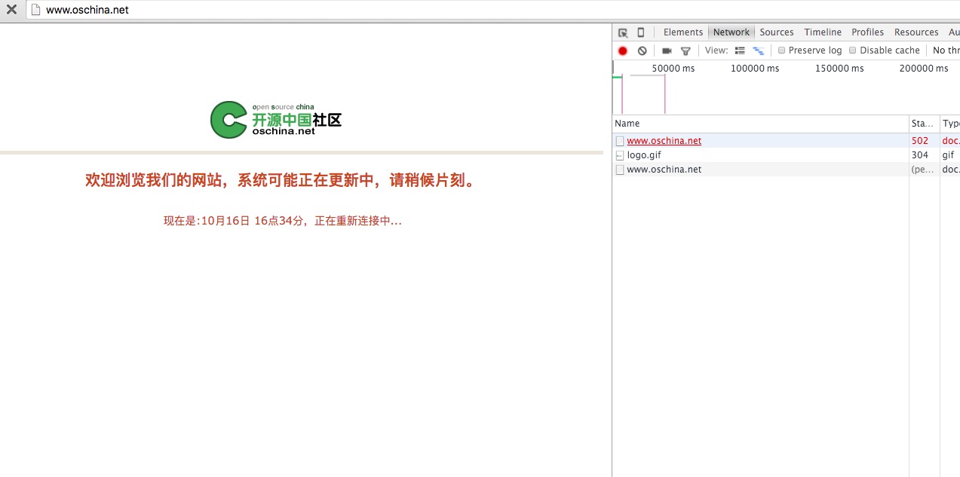This screenshot has height=477, width=960.
Task: Click the Status column header
Action: click(925, 124)
